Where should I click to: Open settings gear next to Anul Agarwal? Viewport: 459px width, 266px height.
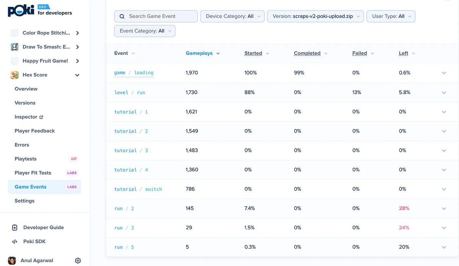tap(78, 261)
